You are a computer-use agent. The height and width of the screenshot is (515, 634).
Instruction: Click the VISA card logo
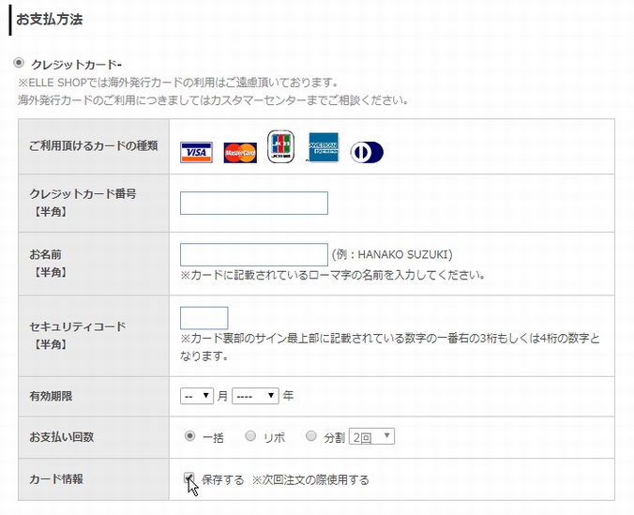[x=196, y=152]
